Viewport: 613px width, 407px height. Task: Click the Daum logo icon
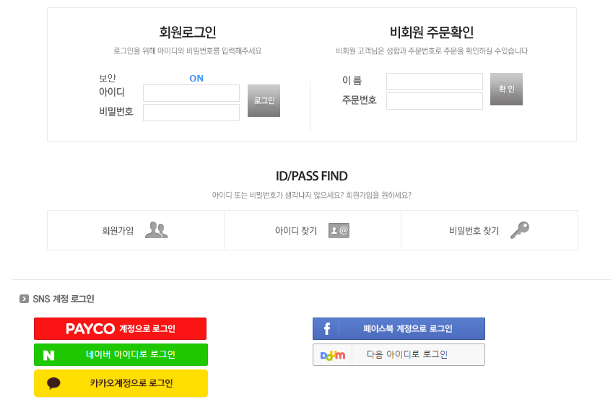click(x=333, y=355)
